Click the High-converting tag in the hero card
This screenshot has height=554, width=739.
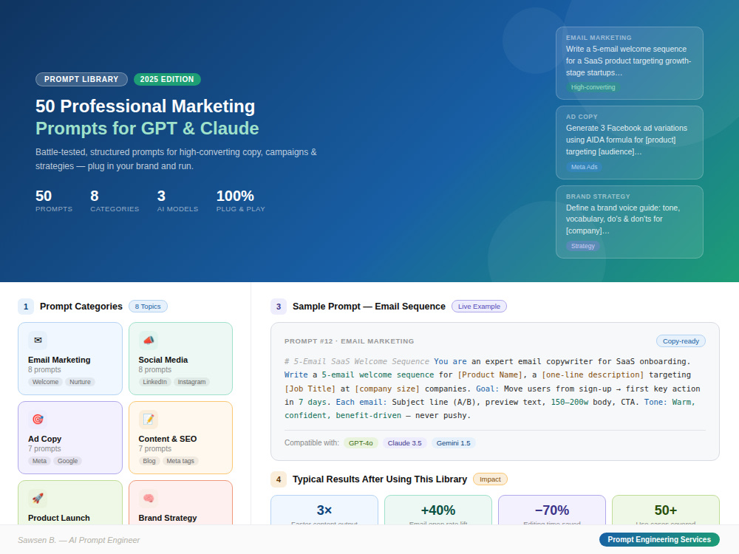click(593, 87)
